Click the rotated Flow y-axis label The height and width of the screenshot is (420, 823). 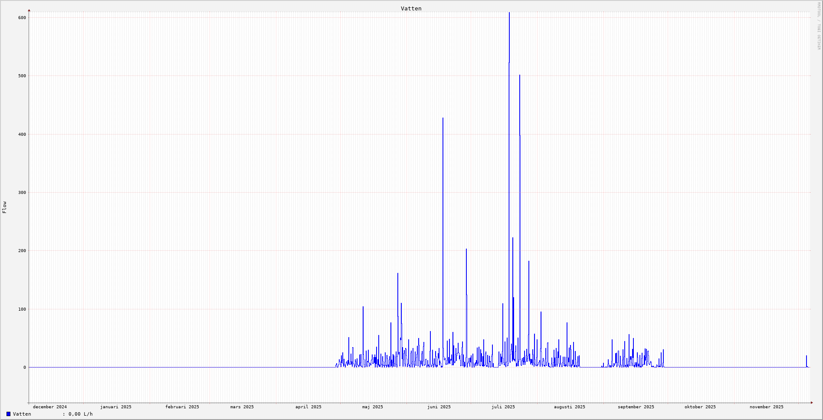coord(4,207)
